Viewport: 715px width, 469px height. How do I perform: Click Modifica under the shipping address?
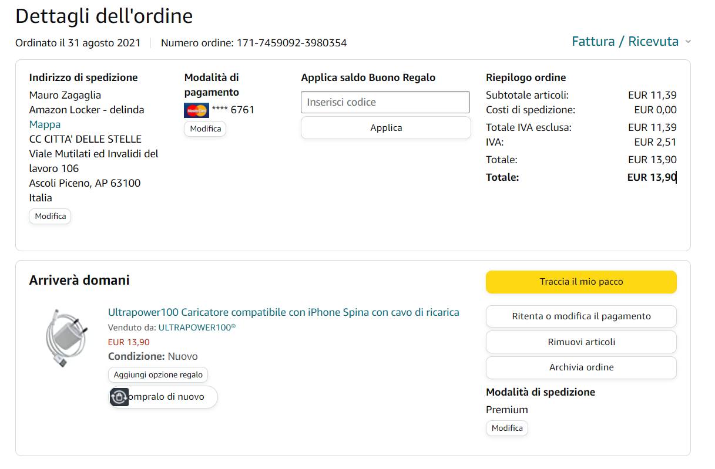tap(50, 216)
